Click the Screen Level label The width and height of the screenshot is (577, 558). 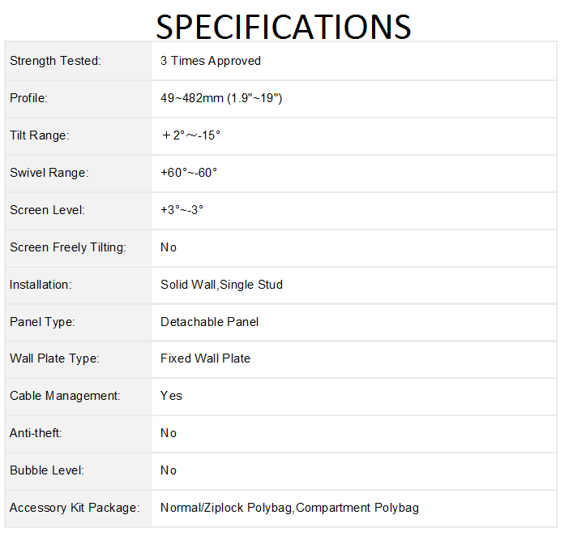[47, 210]
